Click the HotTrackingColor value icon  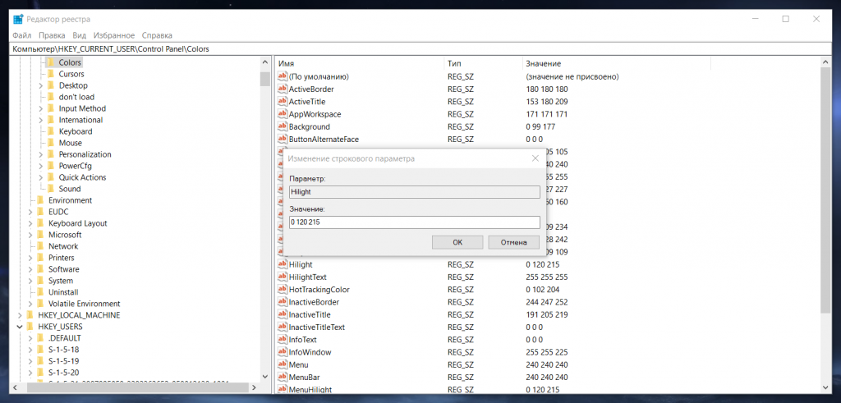(x=283, y=290)
